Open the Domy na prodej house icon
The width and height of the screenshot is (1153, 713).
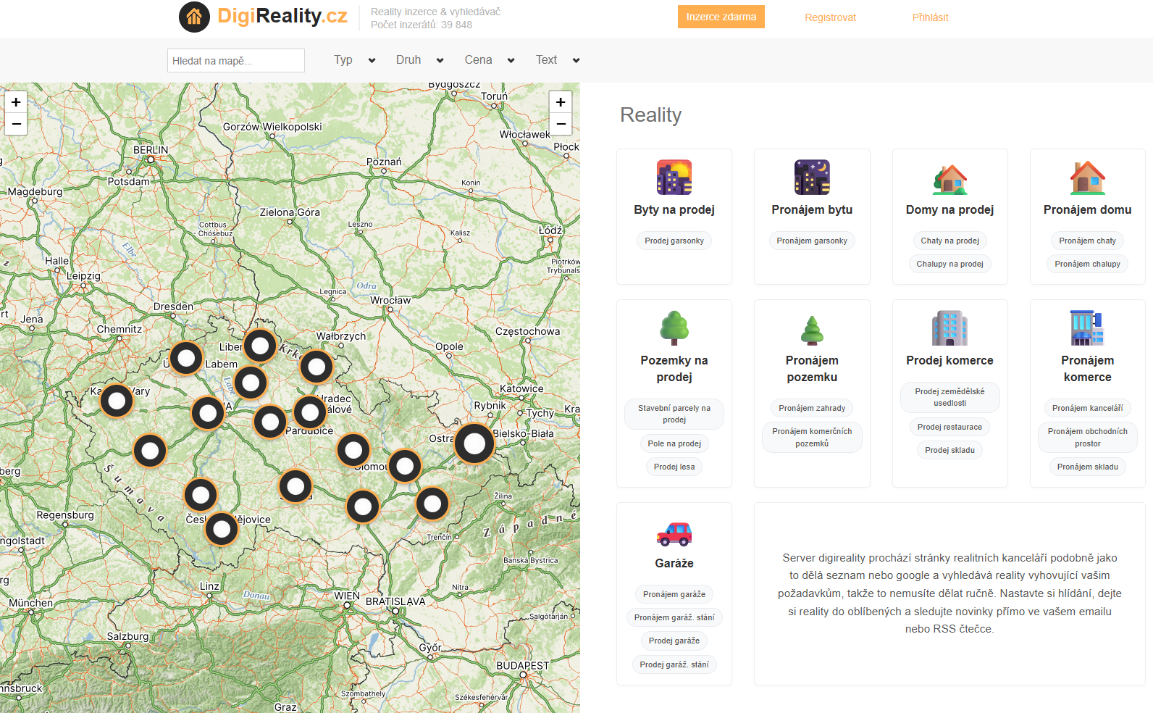949,178
